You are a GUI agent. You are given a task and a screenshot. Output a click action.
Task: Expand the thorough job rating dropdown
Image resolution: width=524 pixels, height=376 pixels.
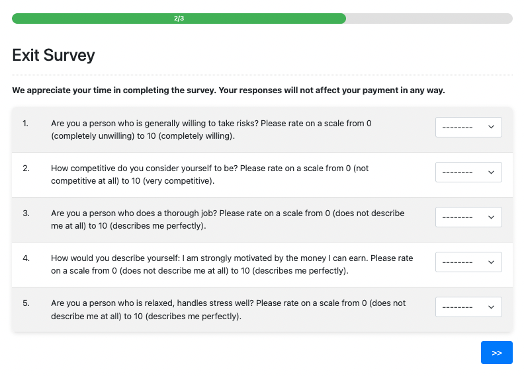click(x=468, y=217)
